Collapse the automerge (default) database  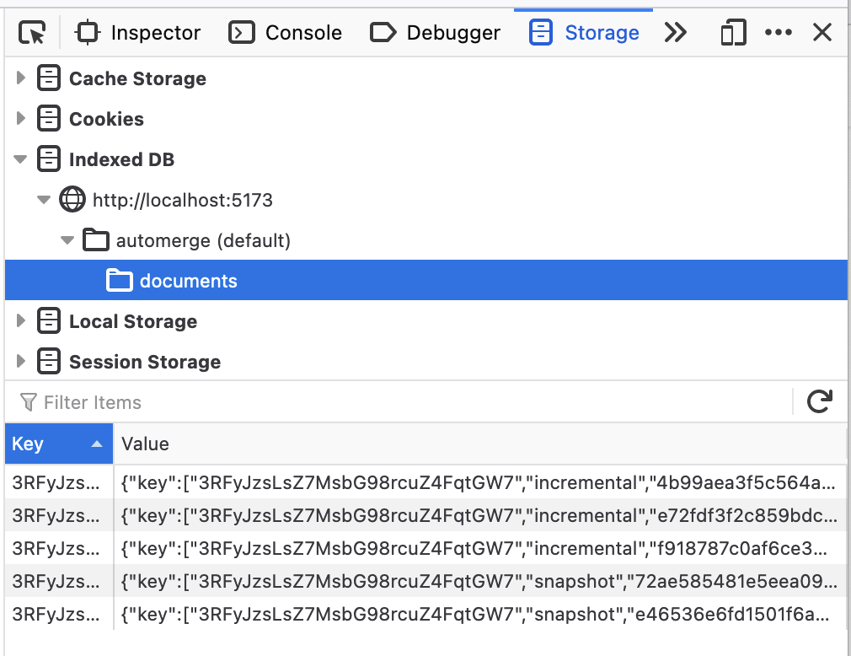tap(67, 240)
